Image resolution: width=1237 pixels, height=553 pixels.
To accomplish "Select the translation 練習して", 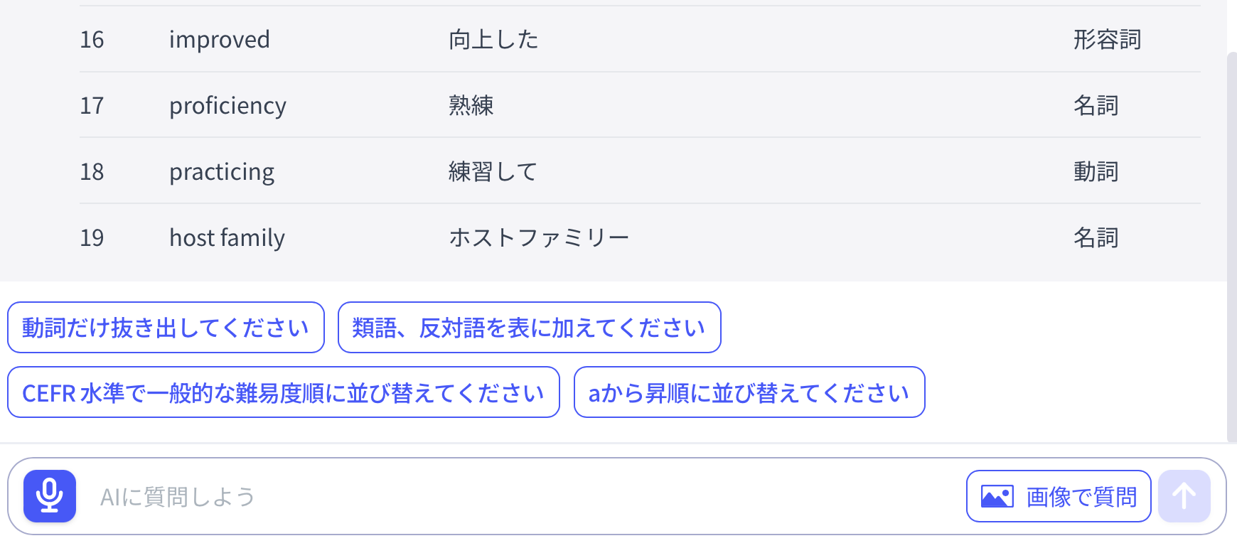I will pyautogui.click(x=493, y=172).
